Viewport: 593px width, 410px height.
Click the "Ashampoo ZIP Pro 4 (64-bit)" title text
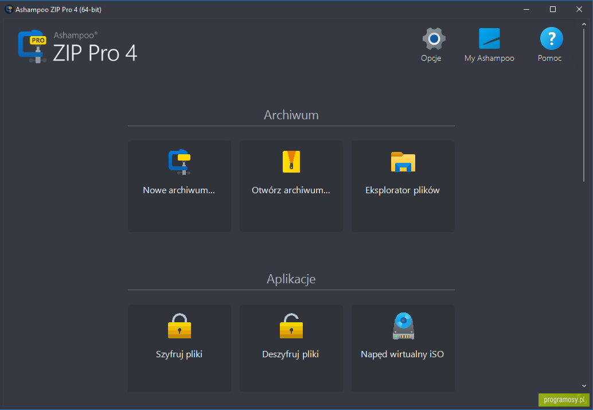[x=58, y=10]
